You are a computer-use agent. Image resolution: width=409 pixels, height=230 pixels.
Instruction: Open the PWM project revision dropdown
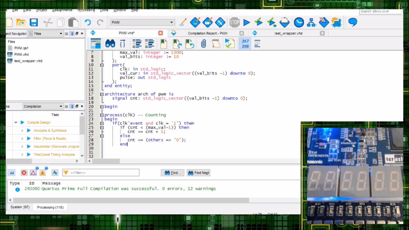pos(142,22)
